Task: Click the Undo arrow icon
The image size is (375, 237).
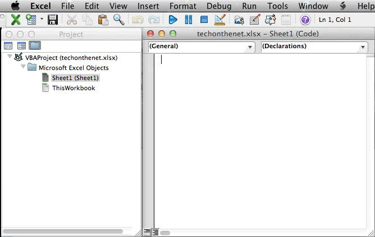Action: pyautogui.click(x=138, y=20)
